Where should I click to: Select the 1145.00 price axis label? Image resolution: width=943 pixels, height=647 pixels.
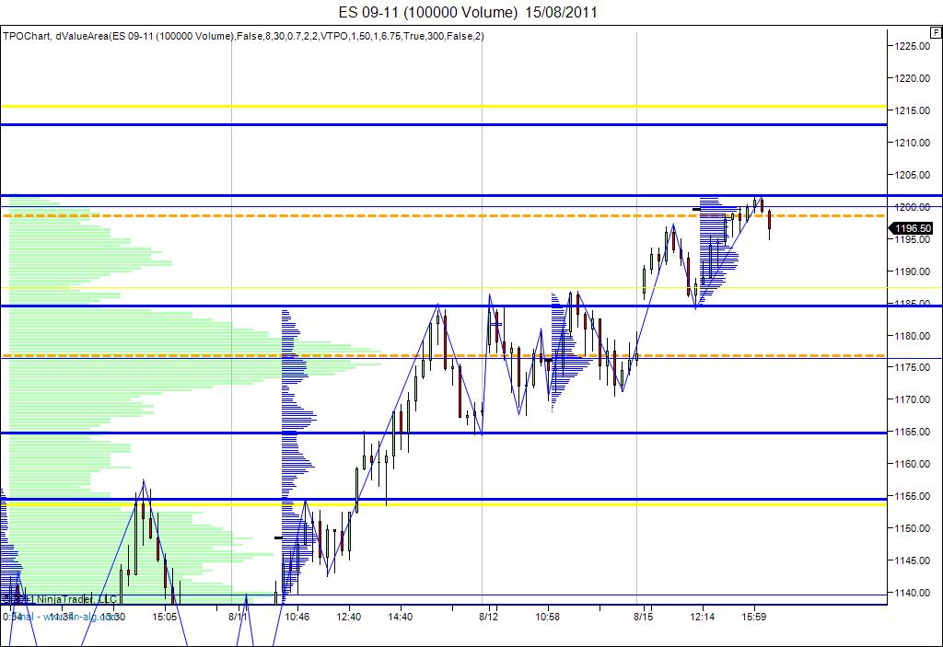913,560
